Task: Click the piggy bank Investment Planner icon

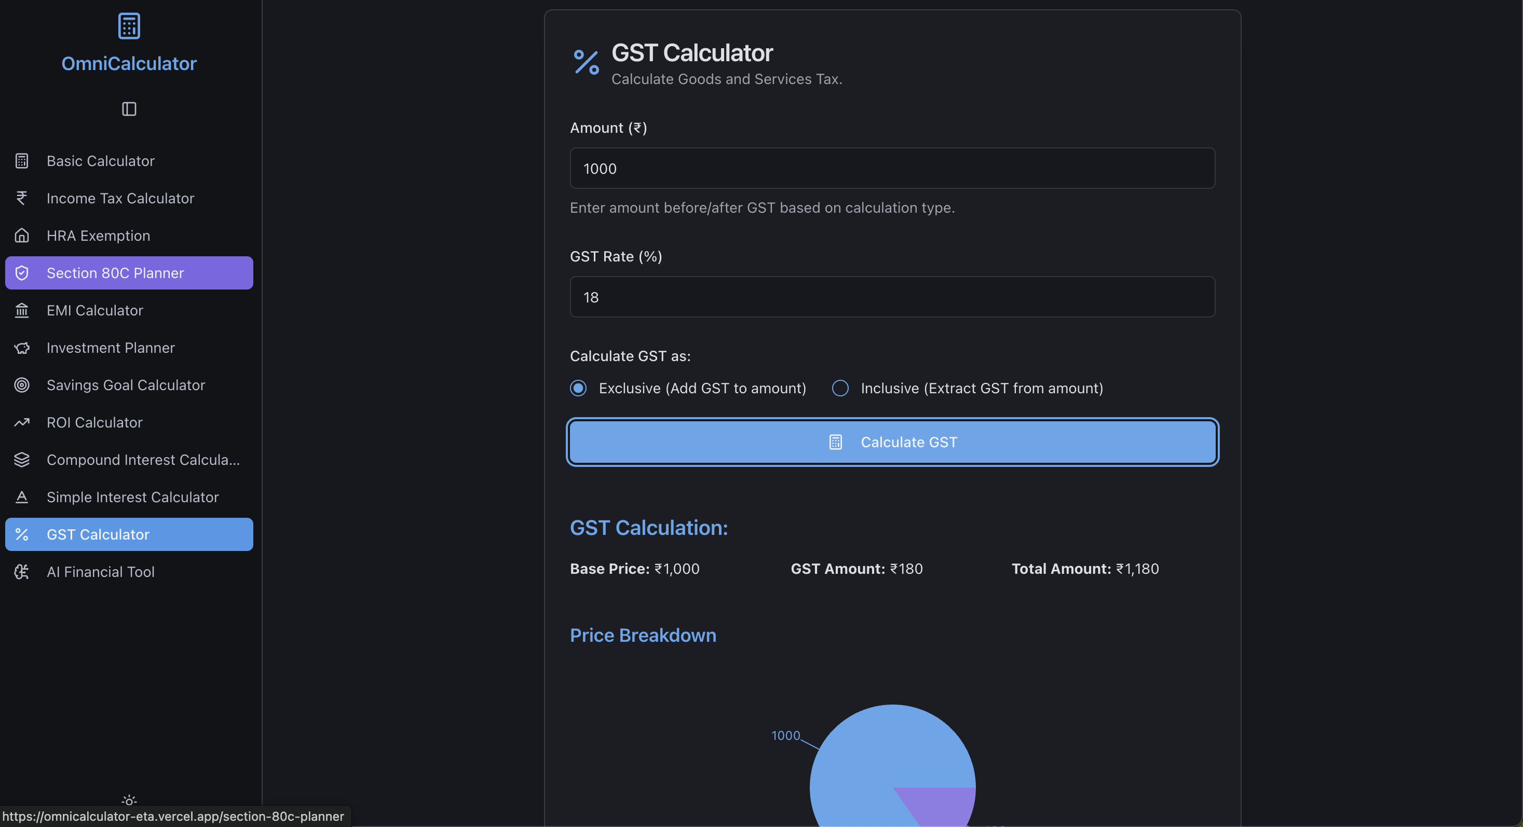Action: (22, 347)
